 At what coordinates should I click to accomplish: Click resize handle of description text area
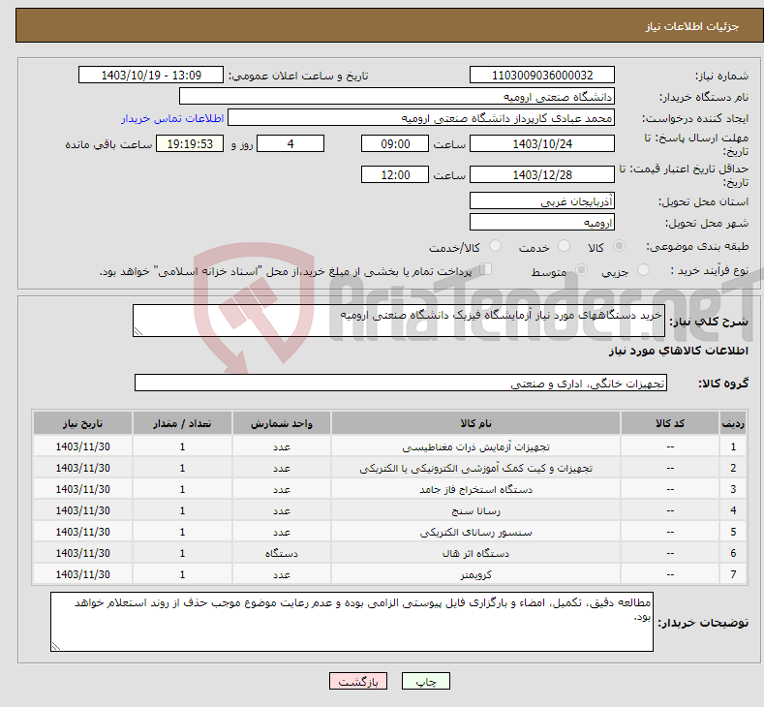[138, 331]
